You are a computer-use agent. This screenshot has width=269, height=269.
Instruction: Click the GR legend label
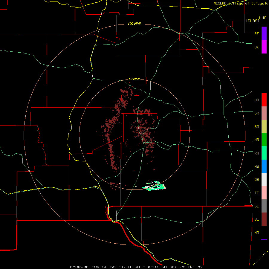257,113
